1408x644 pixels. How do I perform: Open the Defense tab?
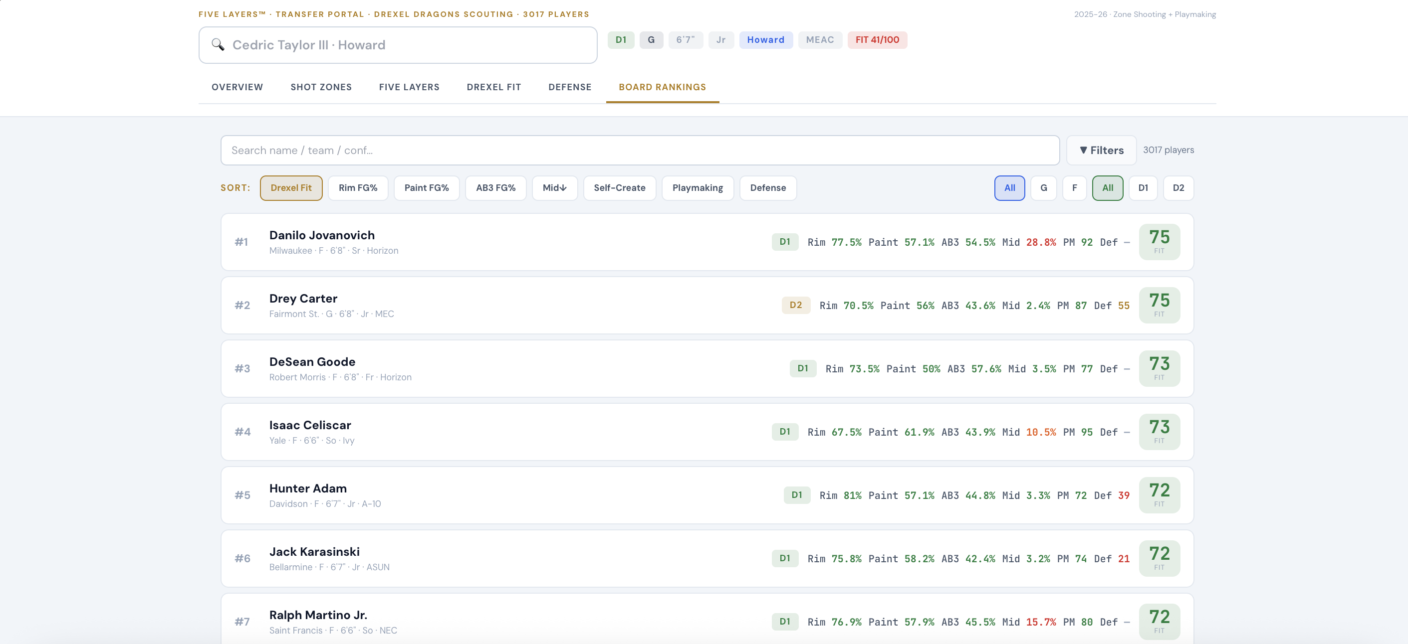570,87
